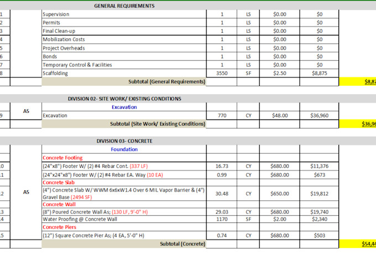This screenshot has width=376, height=254.
Task: Select the Bonds description cell
Action: coord(124,56)
